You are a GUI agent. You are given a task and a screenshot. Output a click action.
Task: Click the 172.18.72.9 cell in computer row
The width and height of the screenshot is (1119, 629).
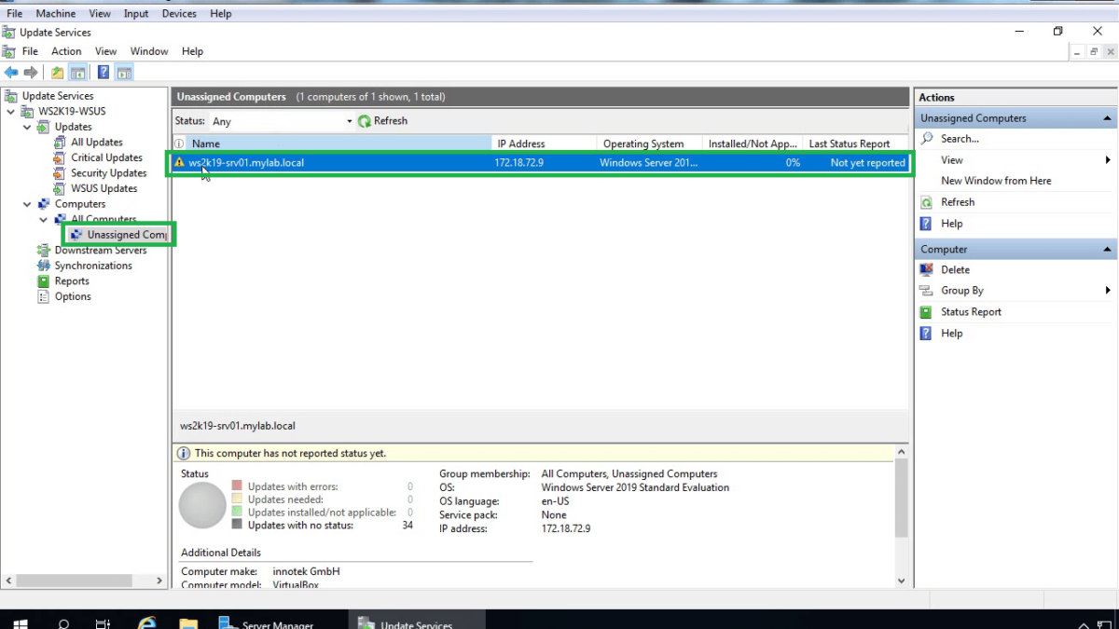tap(519, 162)
